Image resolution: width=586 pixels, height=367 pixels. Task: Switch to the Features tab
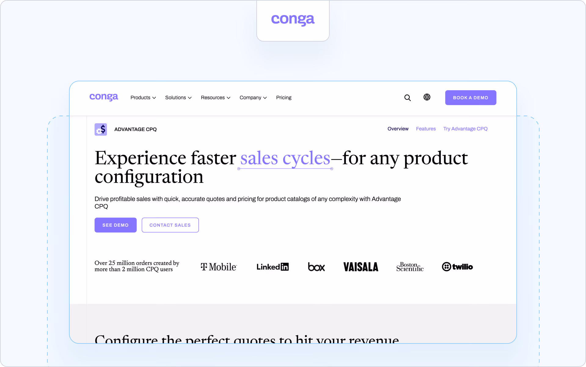click(x=426, y=129)
